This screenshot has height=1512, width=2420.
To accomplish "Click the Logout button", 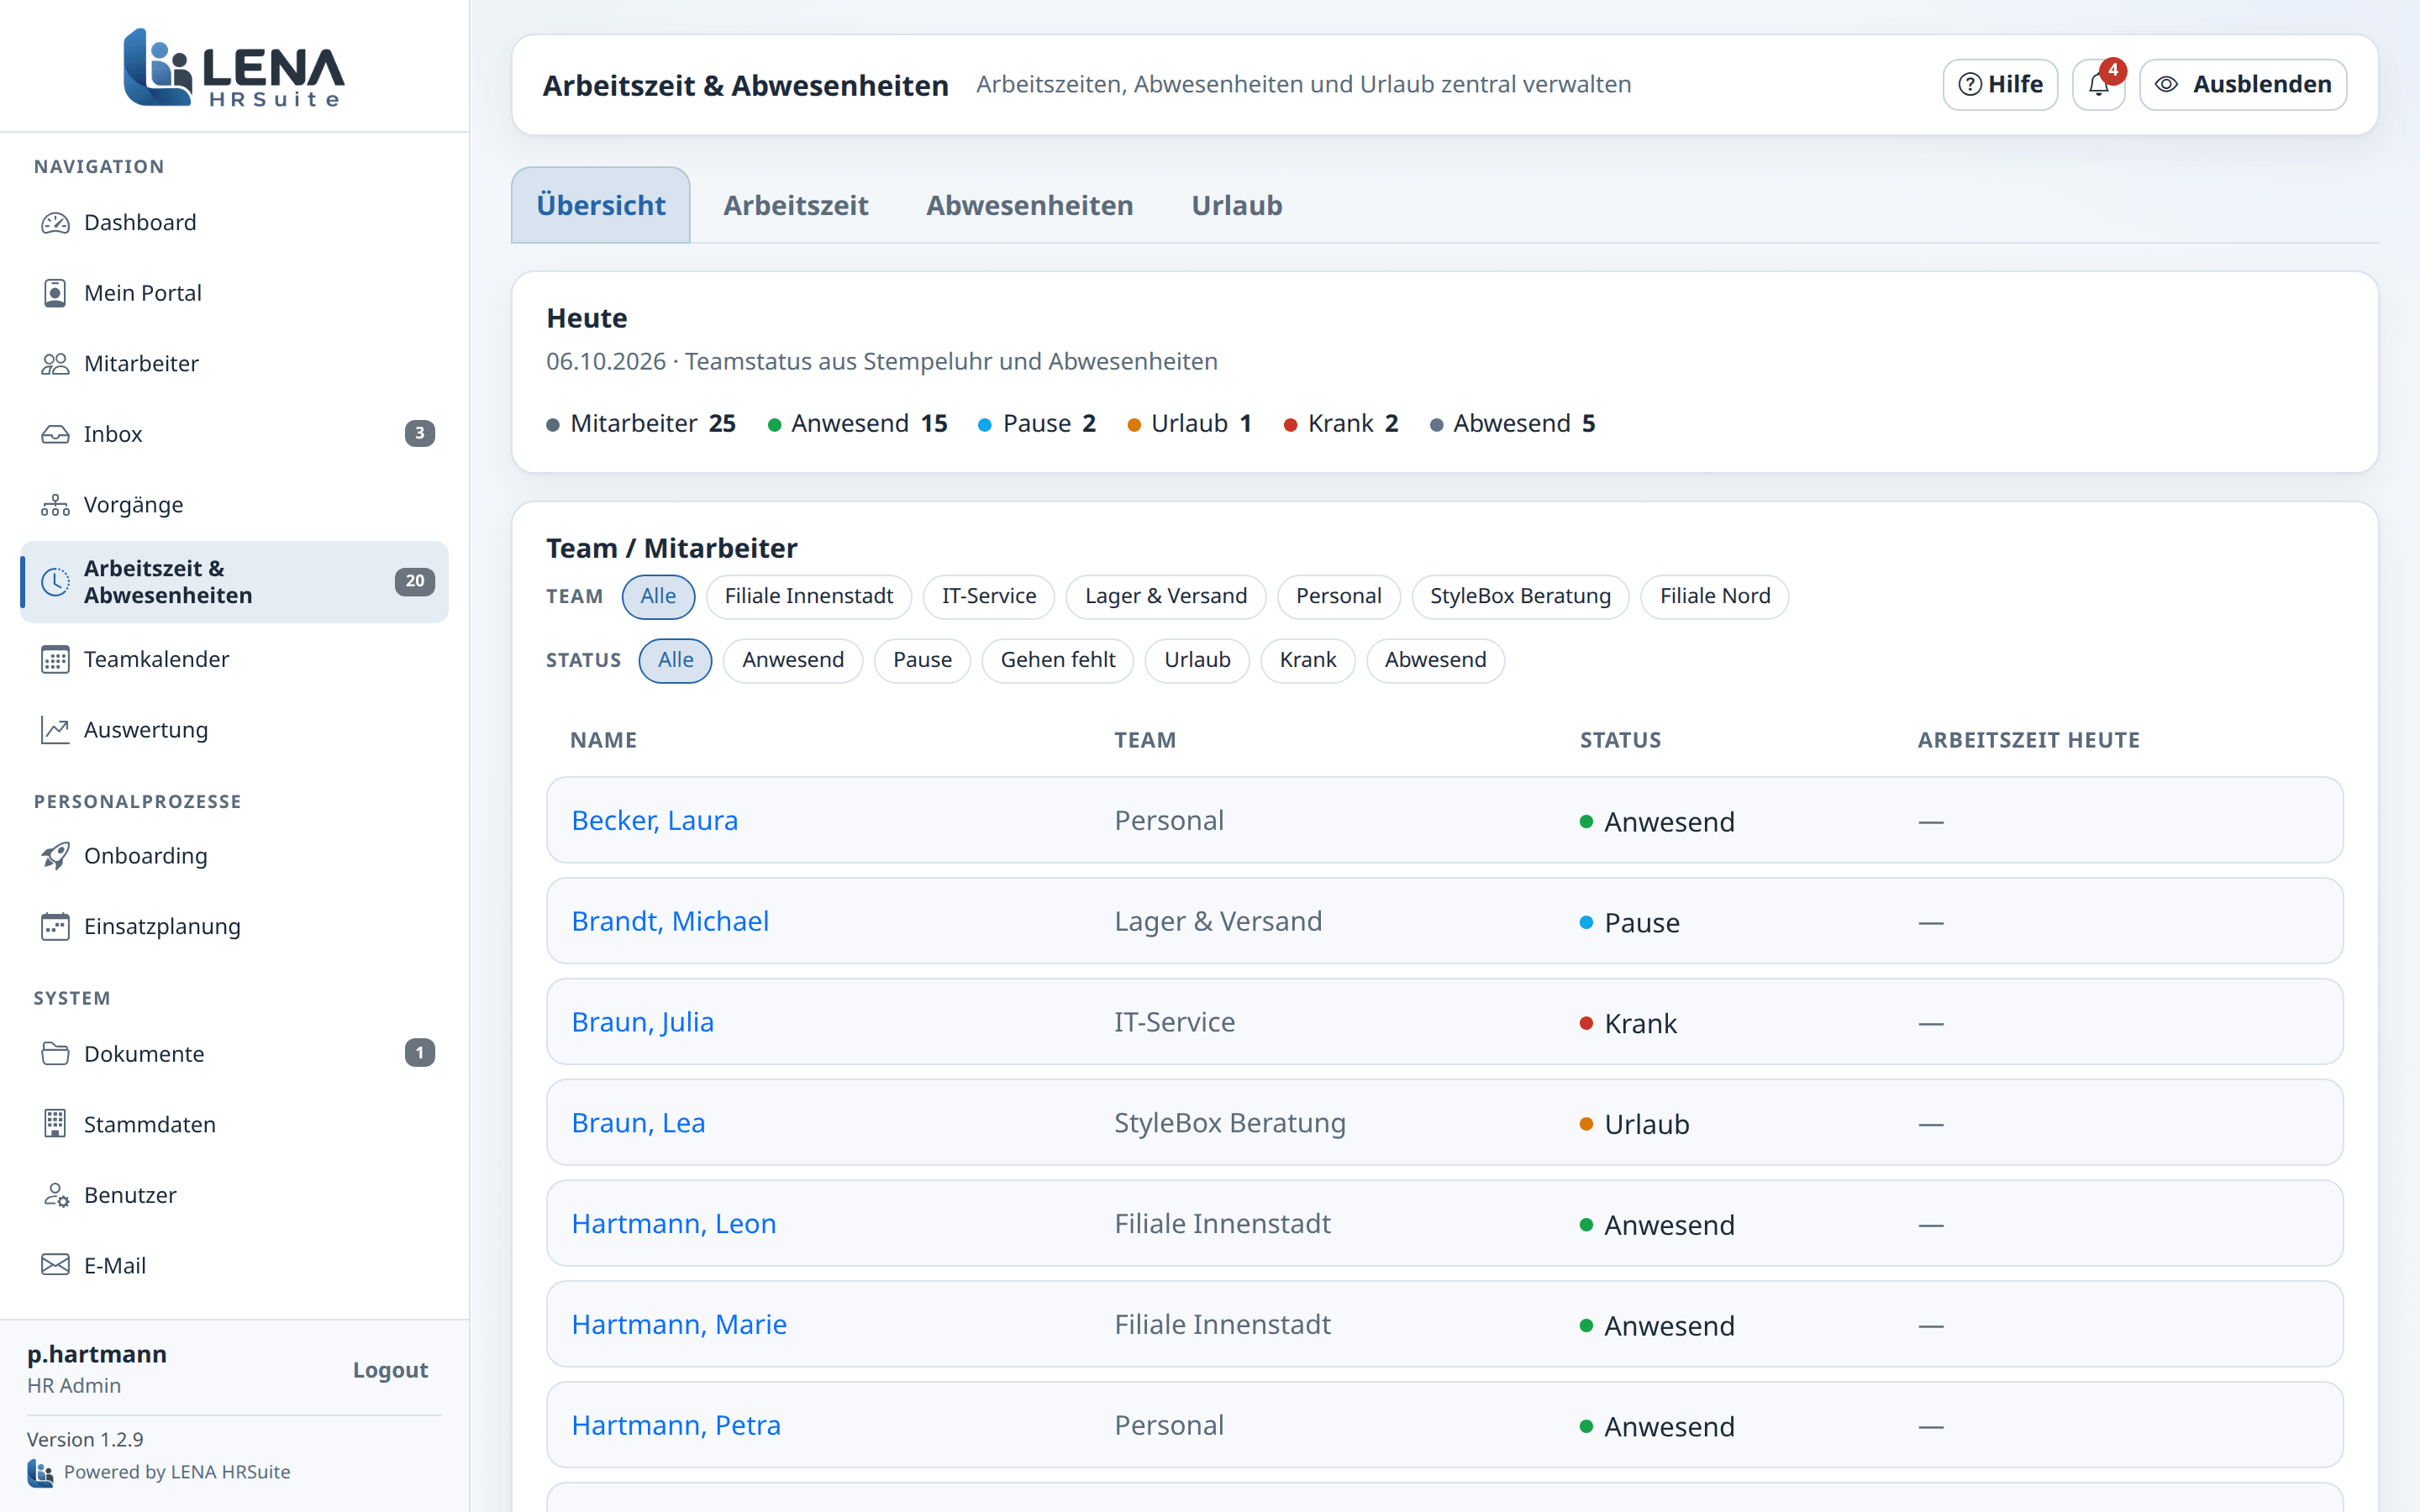I will coord(390,1370).
